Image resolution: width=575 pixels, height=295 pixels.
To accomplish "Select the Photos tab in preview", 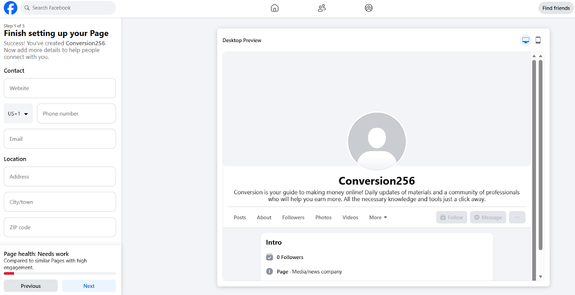I will pyautogui.click(x=323, y=218).
